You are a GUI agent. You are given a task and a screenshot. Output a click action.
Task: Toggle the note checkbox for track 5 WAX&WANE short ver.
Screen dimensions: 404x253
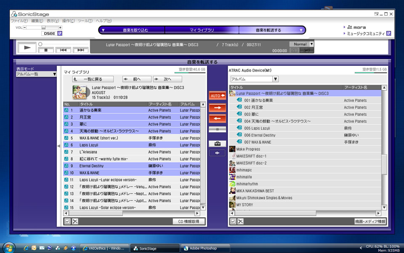tap(66, 138)
